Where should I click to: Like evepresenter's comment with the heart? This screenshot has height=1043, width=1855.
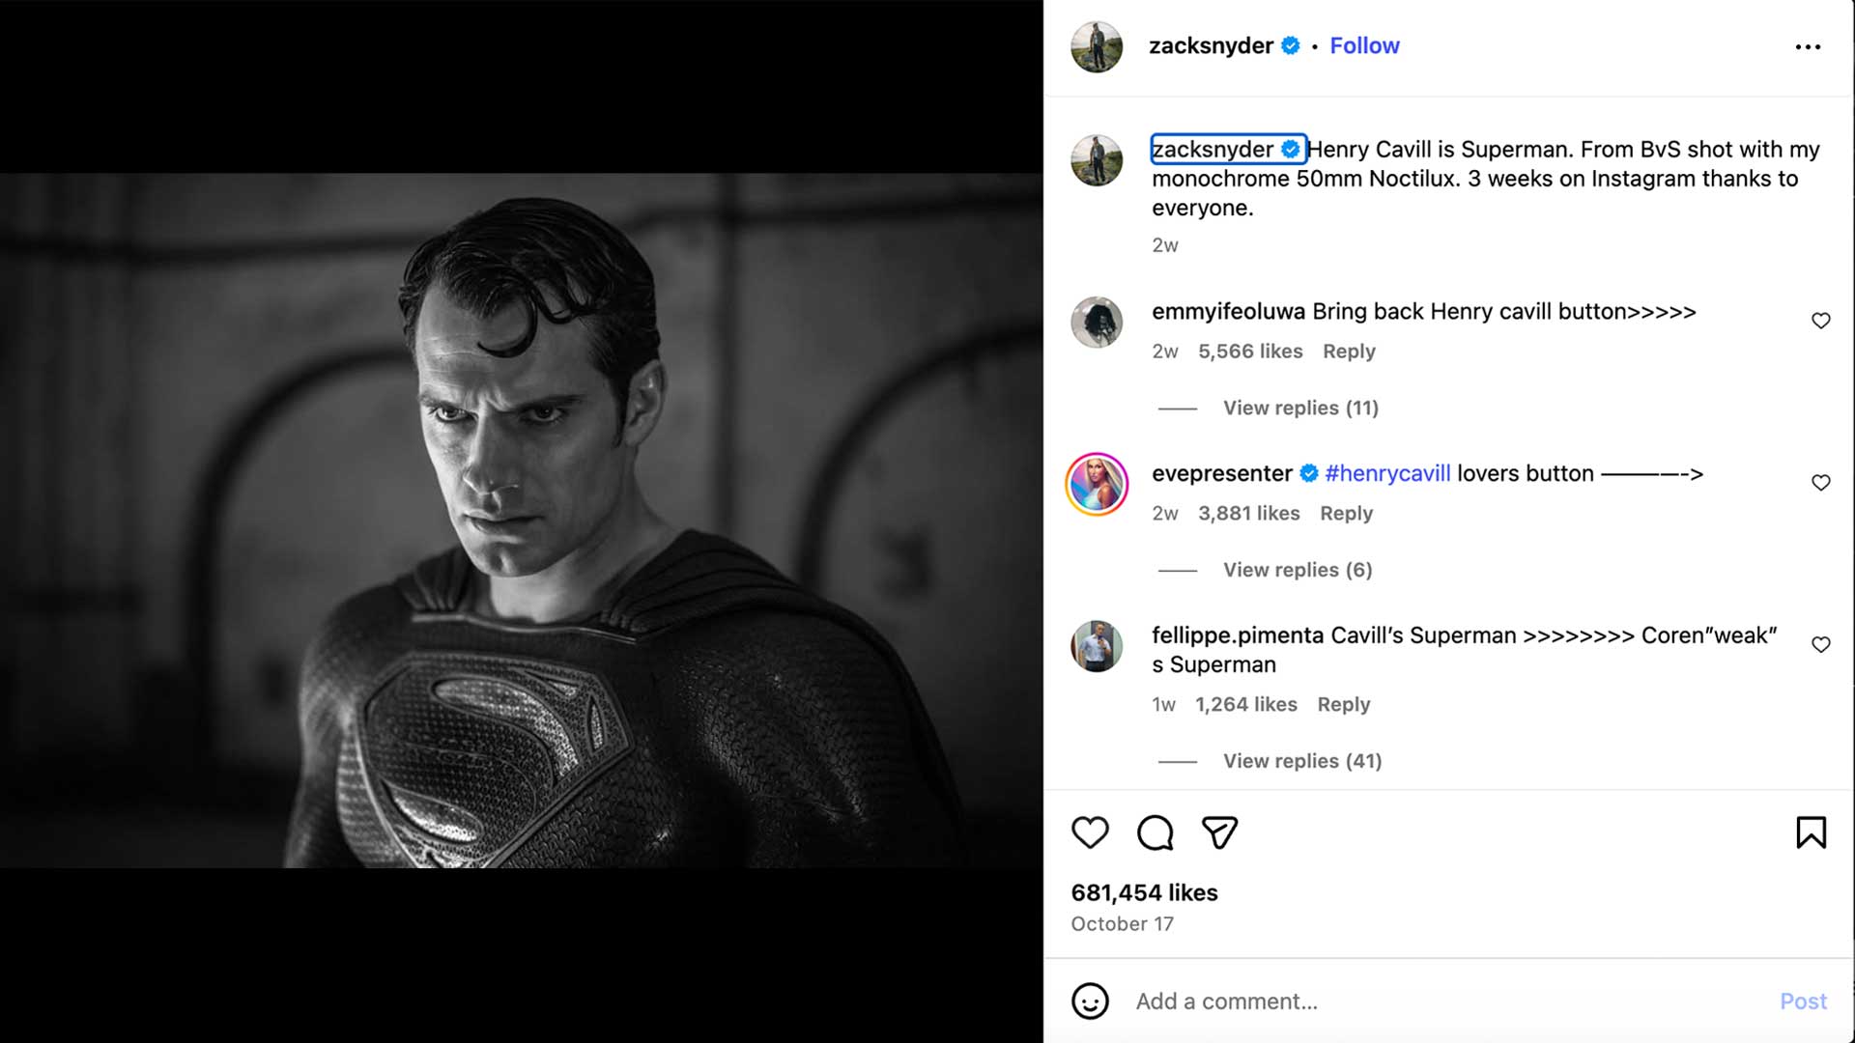[x=1823, y=483]
